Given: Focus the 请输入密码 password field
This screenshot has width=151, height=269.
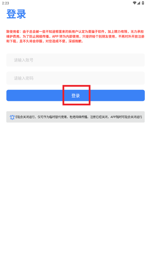Looking at the screenshot, I should click(x=76, y=78).
